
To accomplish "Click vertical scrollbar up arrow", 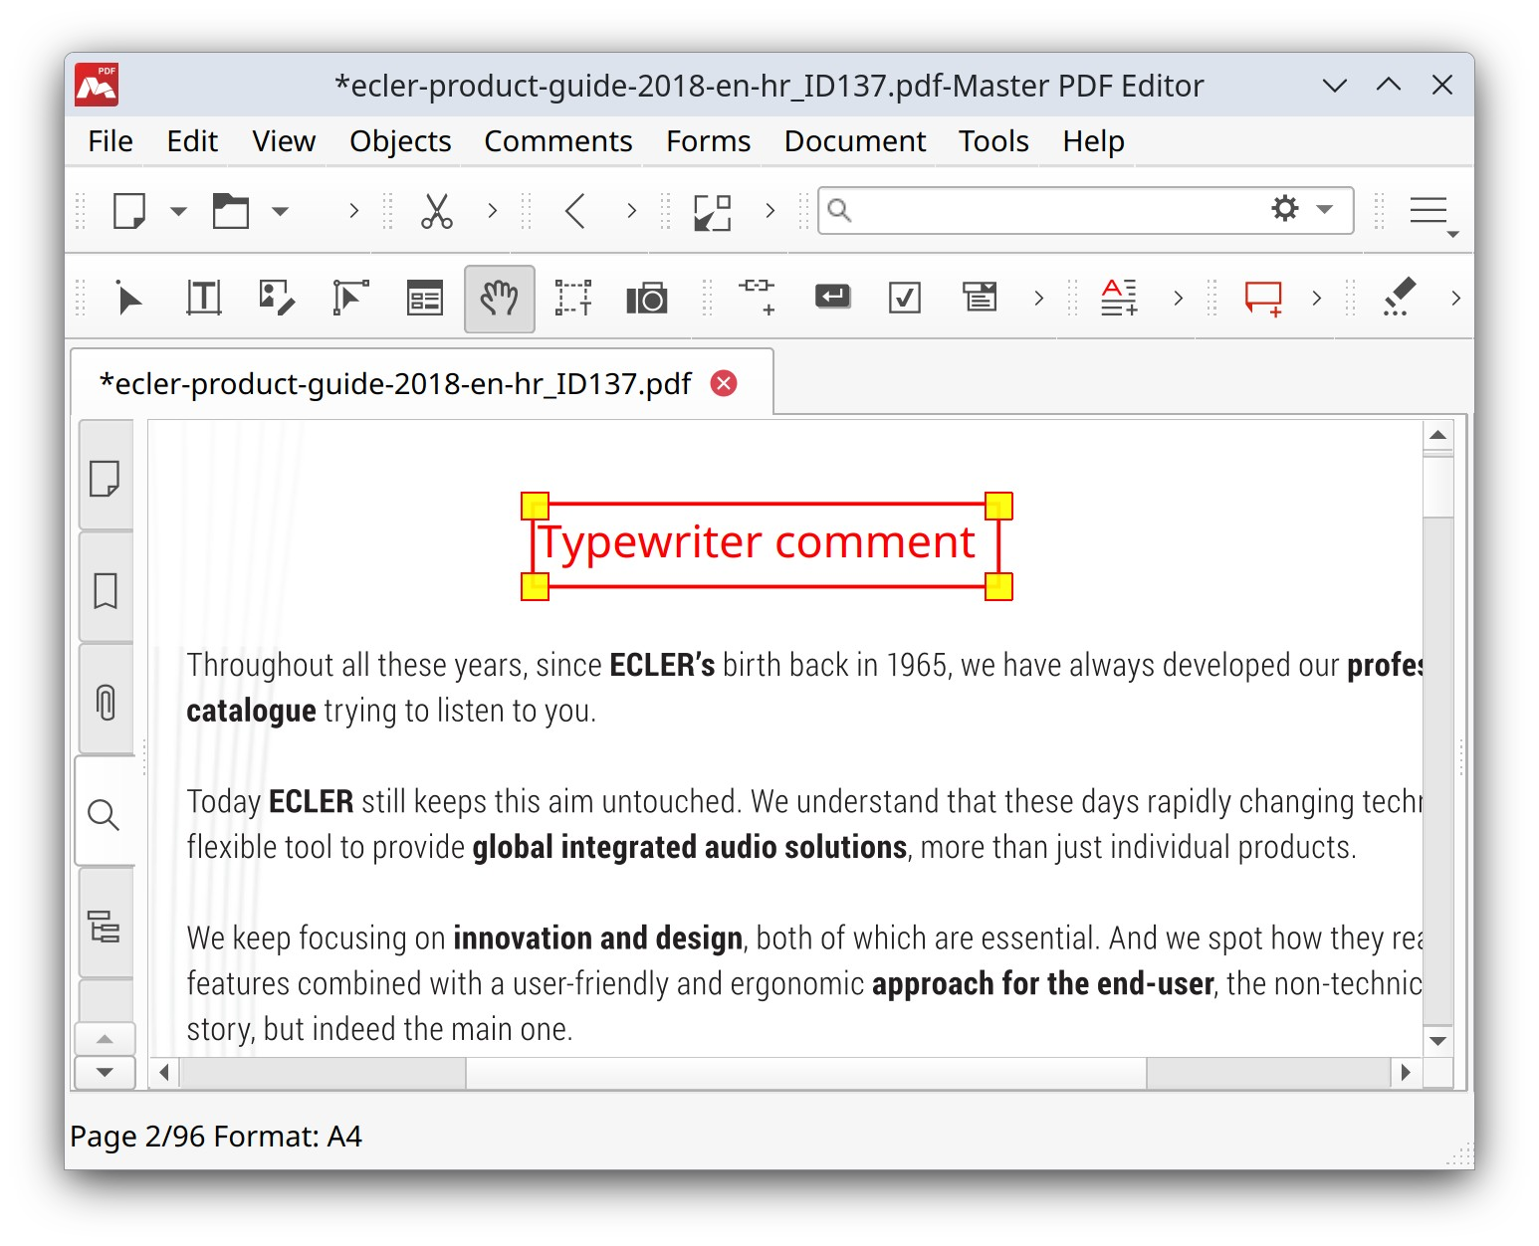I will click(x=1438, y=436).
